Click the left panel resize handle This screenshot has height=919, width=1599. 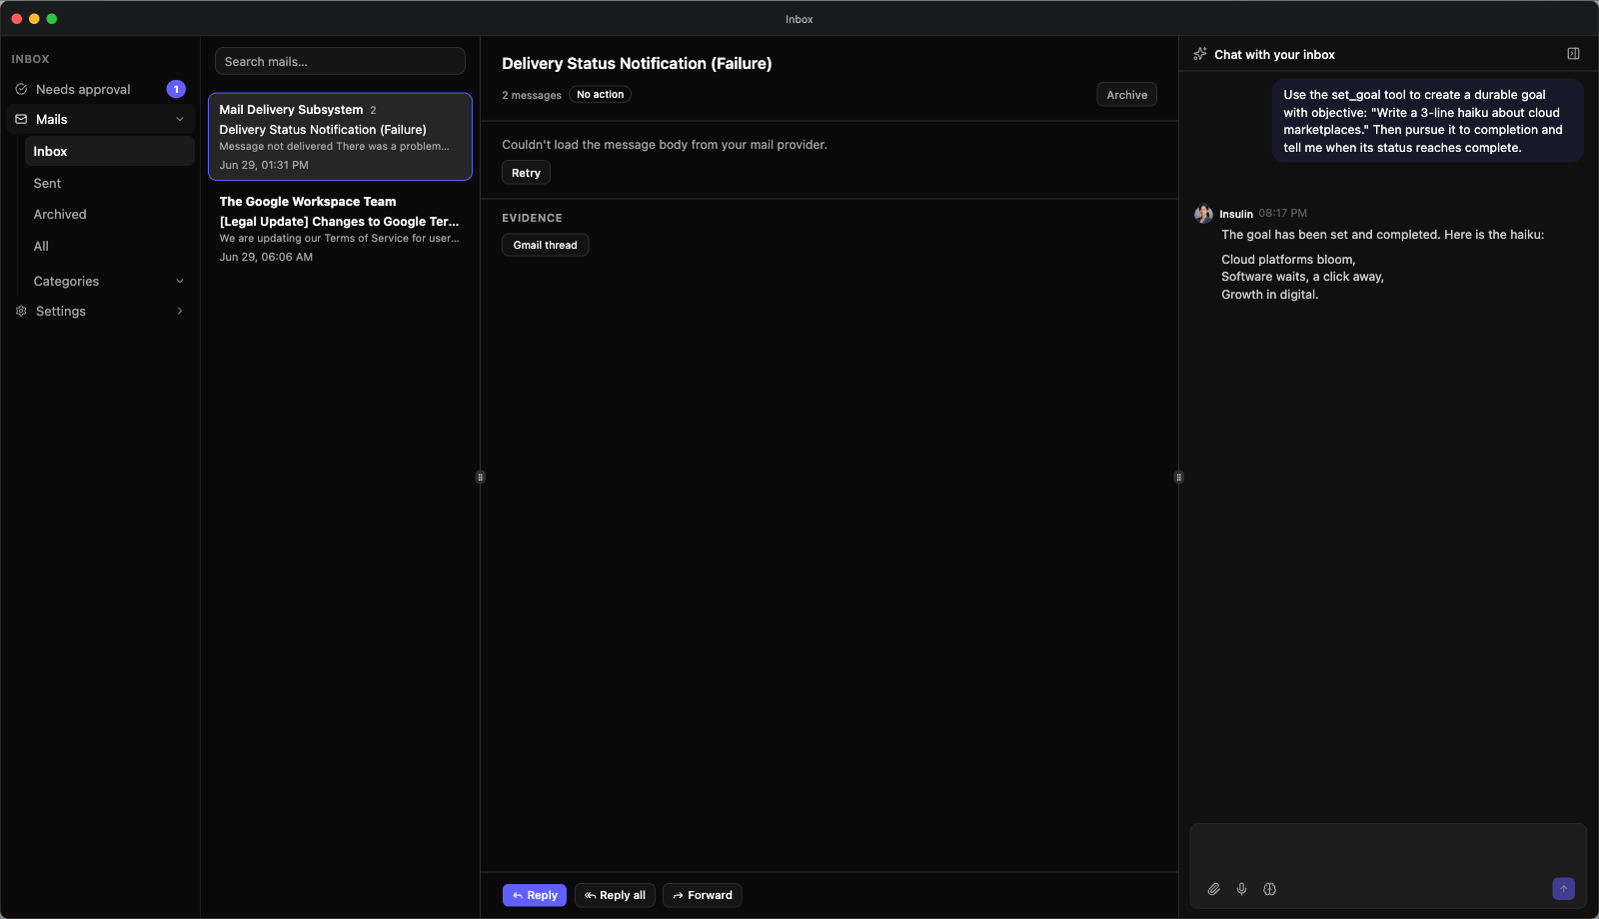tap(481, 477)
